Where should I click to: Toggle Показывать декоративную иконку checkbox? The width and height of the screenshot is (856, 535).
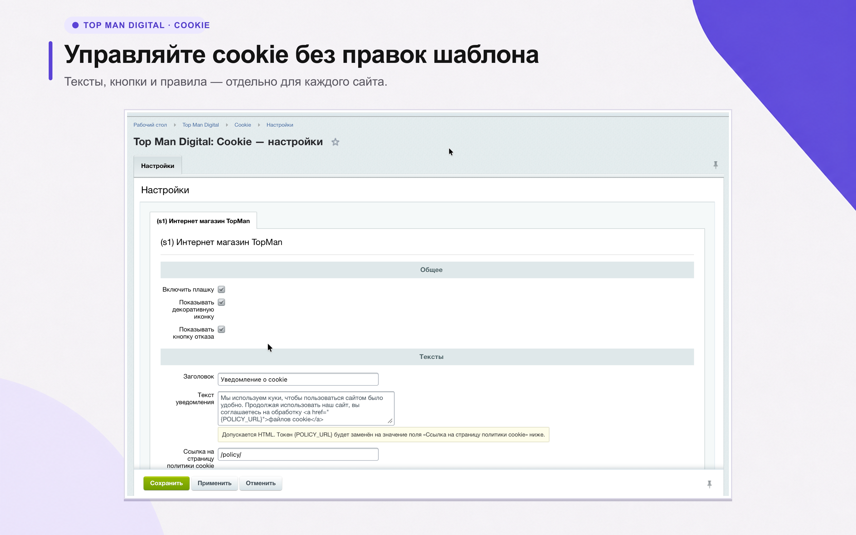tap(221, 302)
